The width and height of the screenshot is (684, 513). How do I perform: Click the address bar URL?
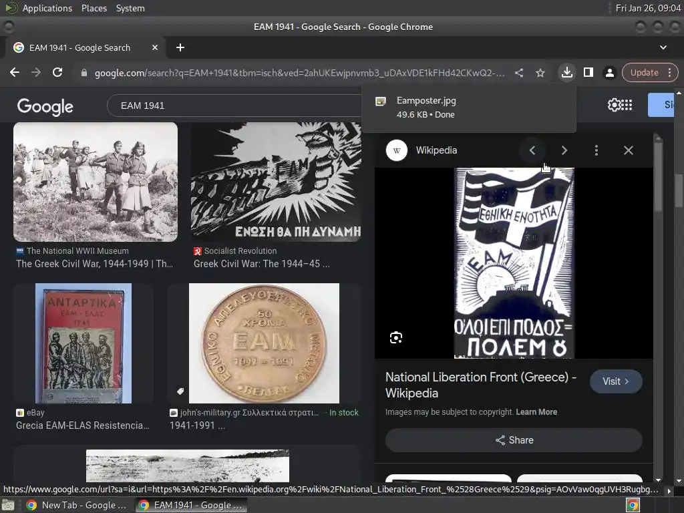click(300, 73)
